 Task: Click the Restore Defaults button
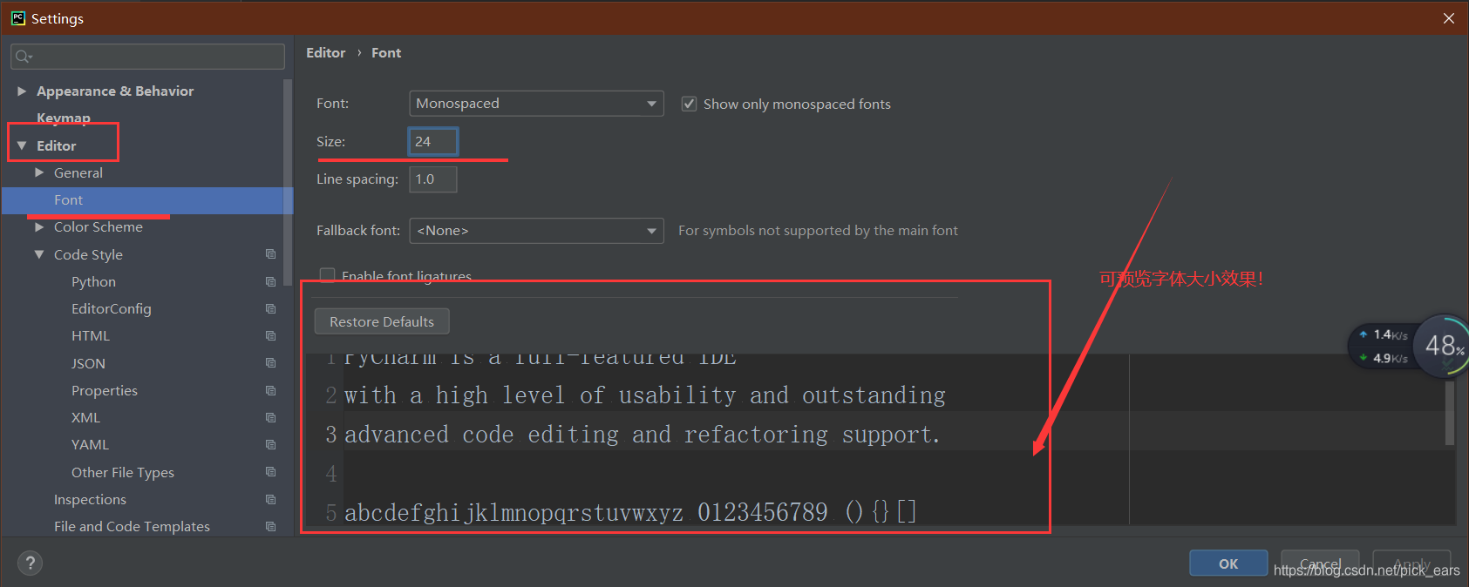tap(382, 321)
